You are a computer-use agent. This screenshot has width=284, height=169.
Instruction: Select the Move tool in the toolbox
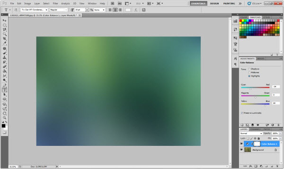click(x=5, y=21)
